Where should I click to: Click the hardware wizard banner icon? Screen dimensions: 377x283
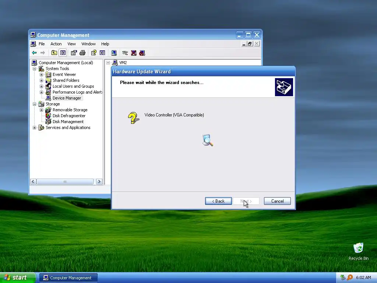click(284, 87)
